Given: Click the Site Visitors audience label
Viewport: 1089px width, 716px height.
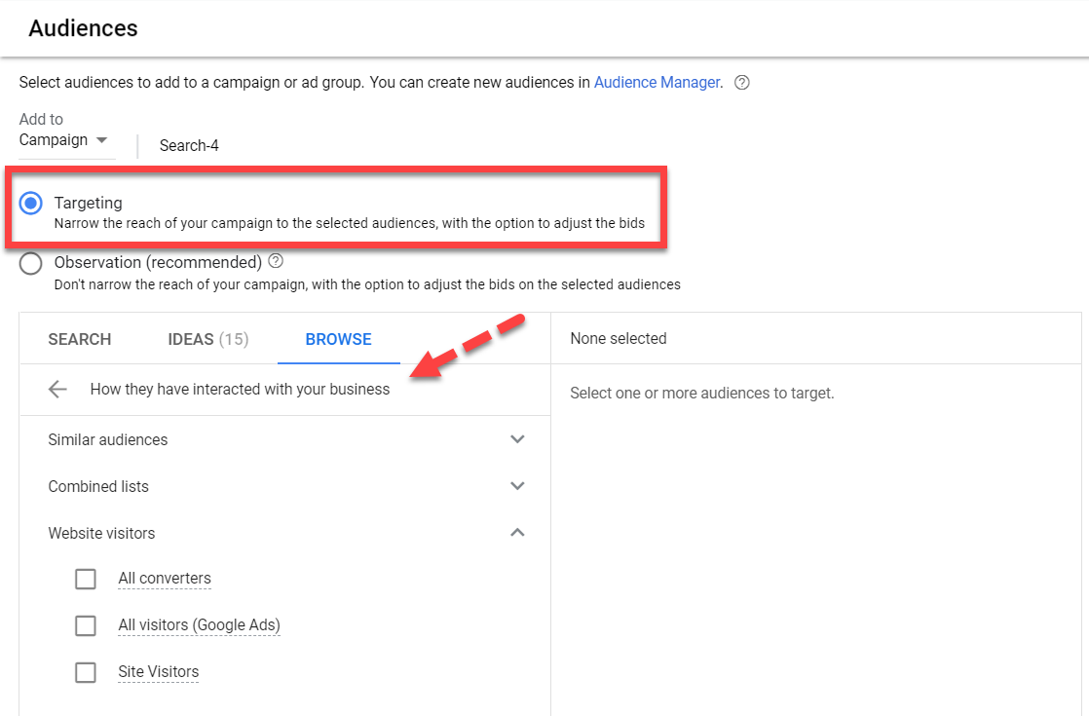Looking at the screenshot, I should click(x=159, y=671).
